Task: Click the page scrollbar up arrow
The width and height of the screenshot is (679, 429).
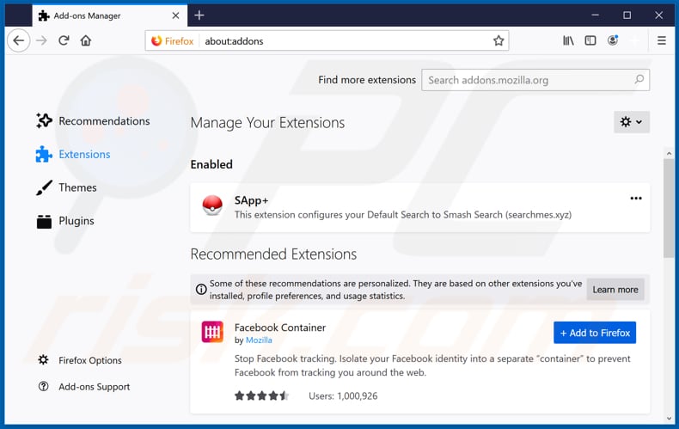Action: (x=669, y=153)
